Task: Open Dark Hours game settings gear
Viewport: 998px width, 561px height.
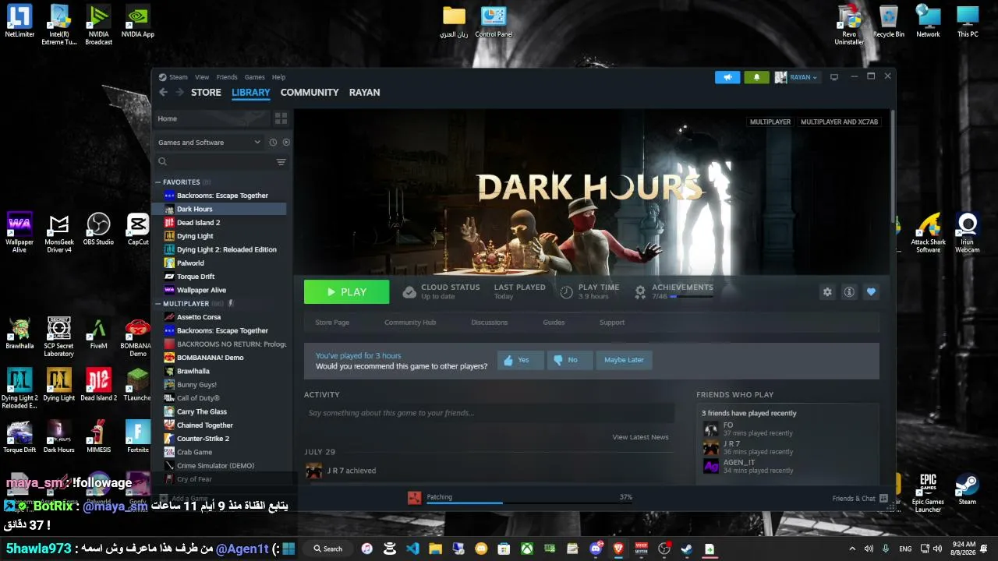Action: point(827,292)
